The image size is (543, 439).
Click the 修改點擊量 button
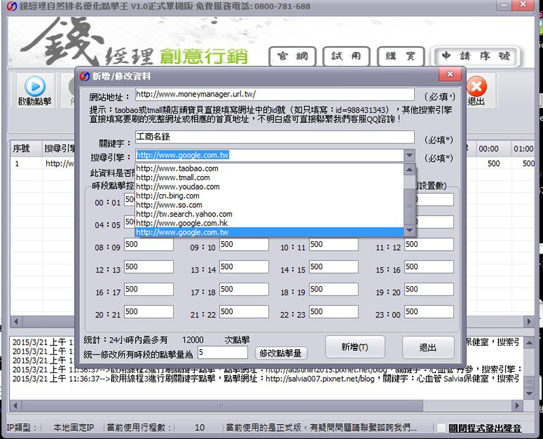point(281,353)
